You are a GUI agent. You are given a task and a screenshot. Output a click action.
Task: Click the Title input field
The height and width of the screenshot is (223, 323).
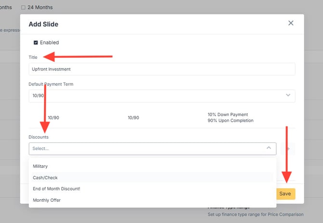pyautogui.click(x=161, y=69)
